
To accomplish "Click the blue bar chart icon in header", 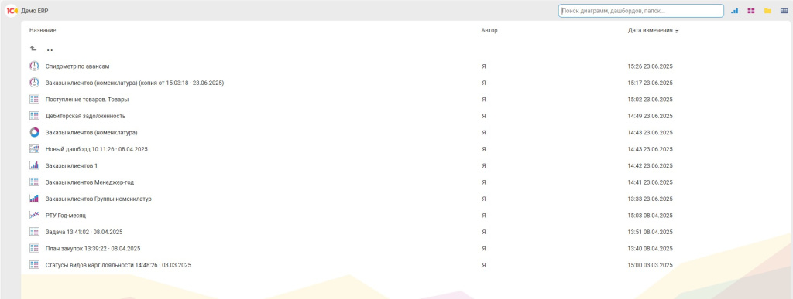I will [734, 11].
